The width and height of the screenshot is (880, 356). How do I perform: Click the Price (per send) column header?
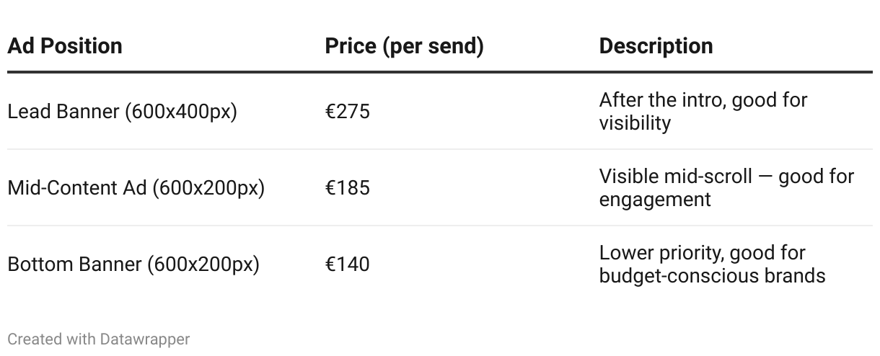click(x=404, y=46)
